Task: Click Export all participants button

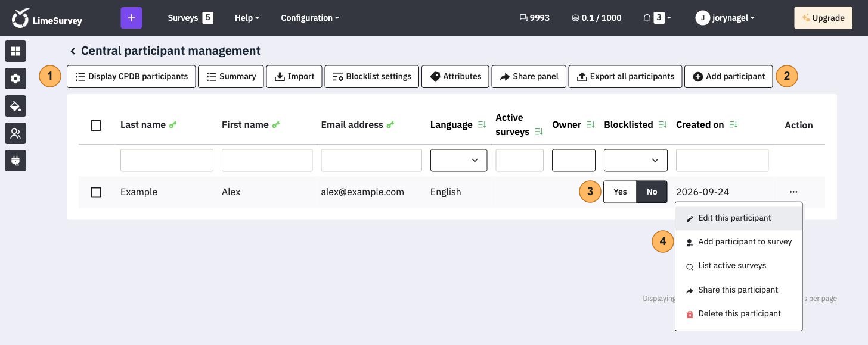Action: (625, 76)
